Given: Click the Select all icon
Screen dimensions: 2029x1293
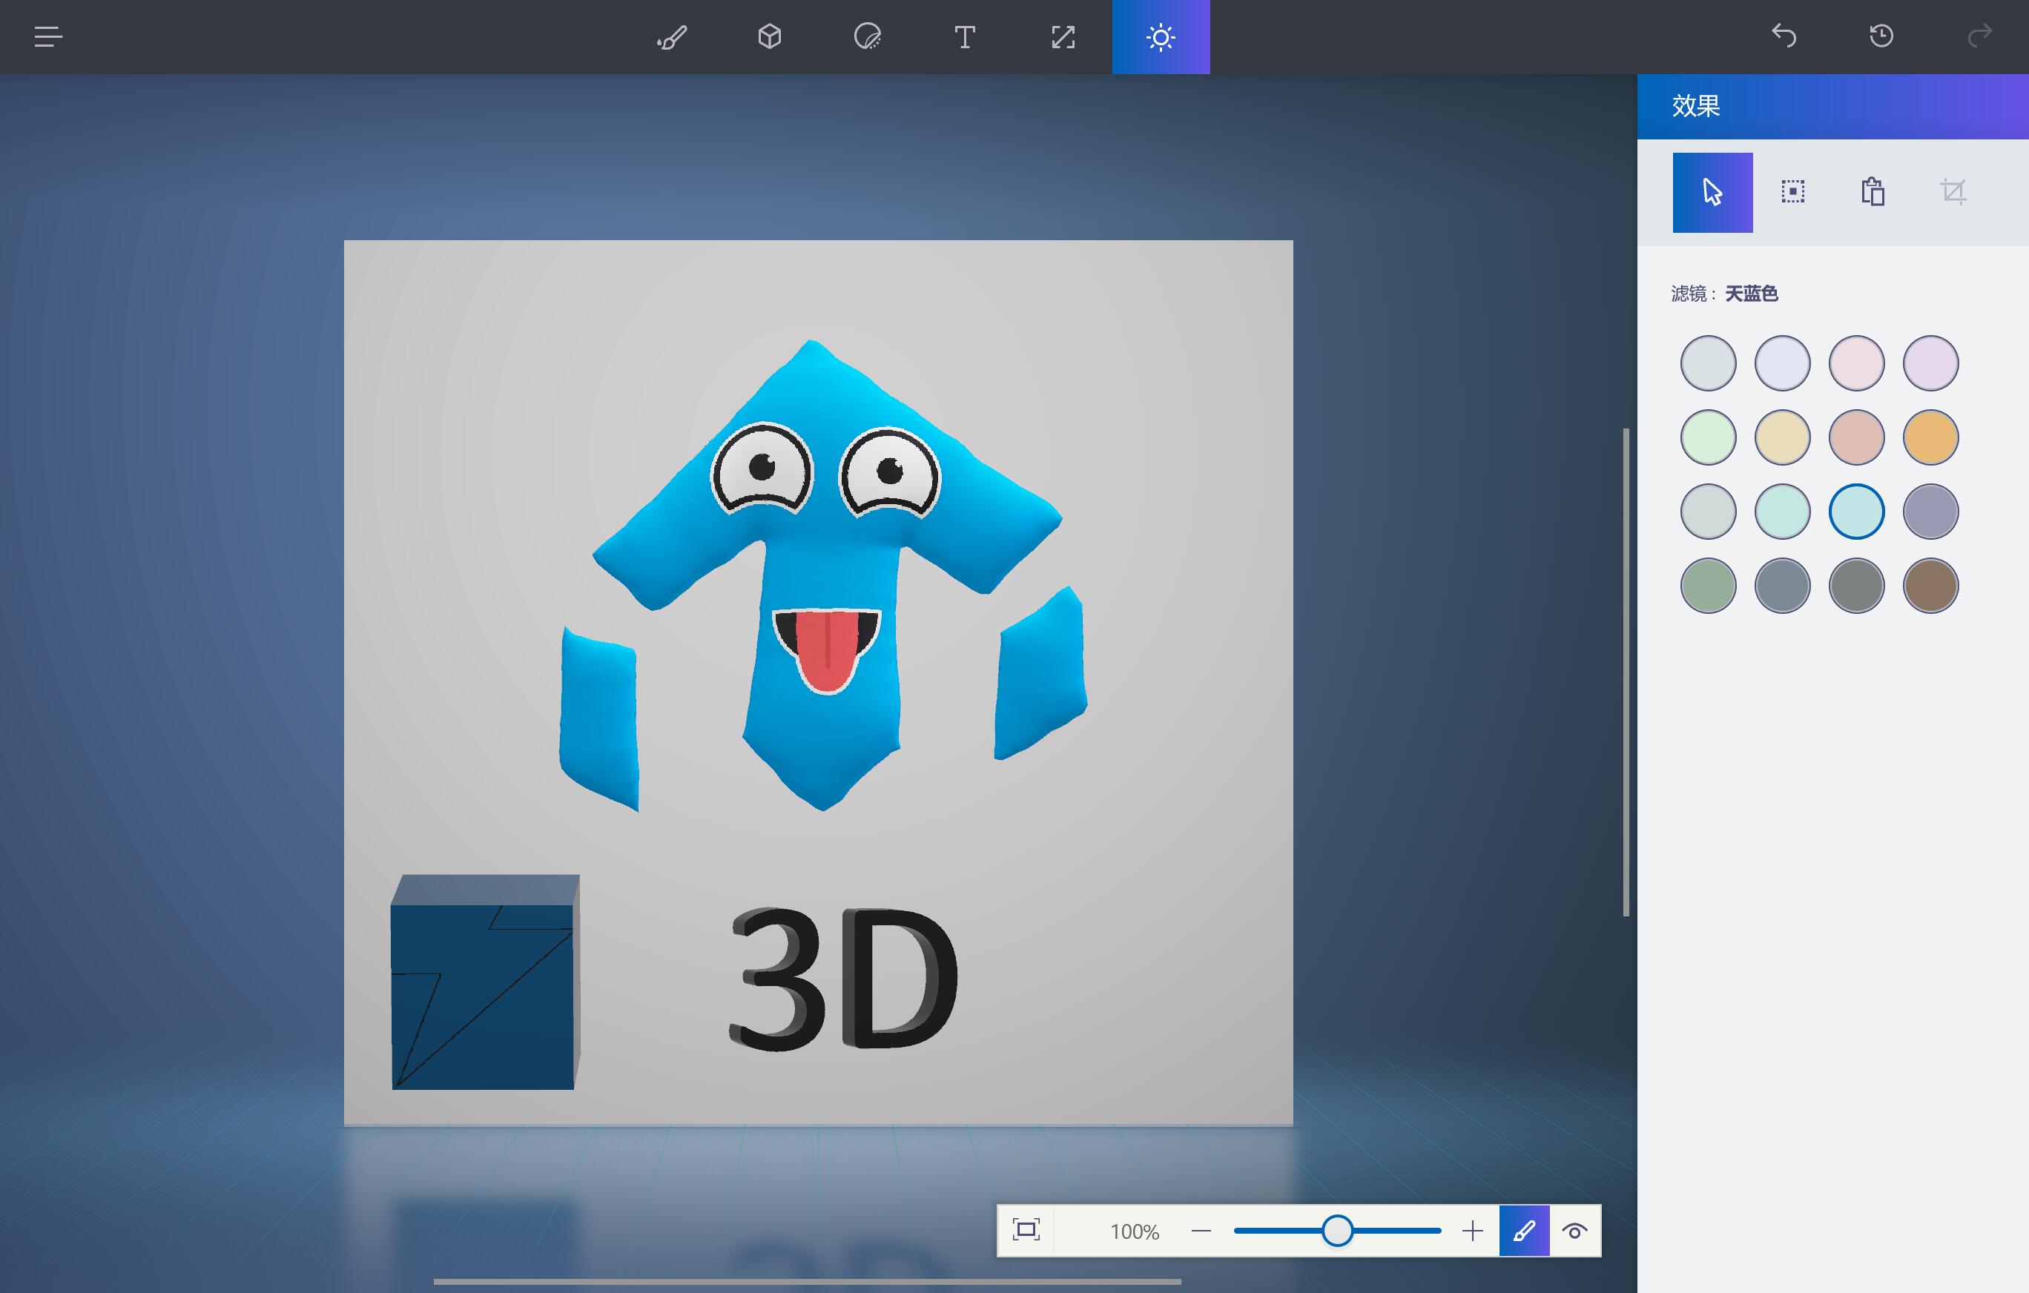Looking at the screenshot, I should click(x=1792, y=192).
